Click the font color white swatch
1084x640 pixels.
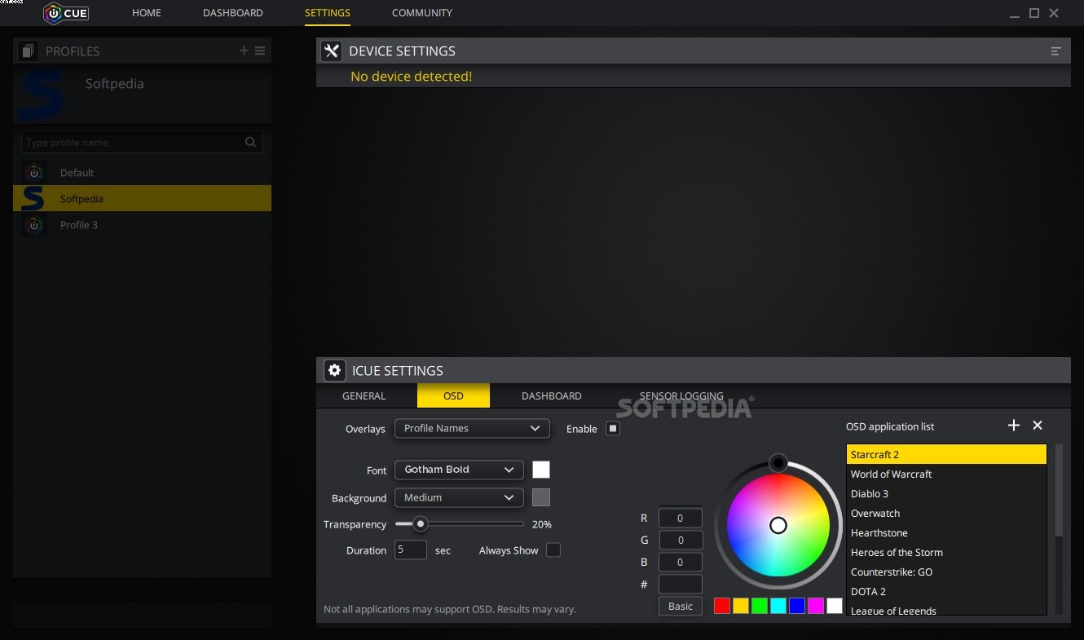point(541,470)
